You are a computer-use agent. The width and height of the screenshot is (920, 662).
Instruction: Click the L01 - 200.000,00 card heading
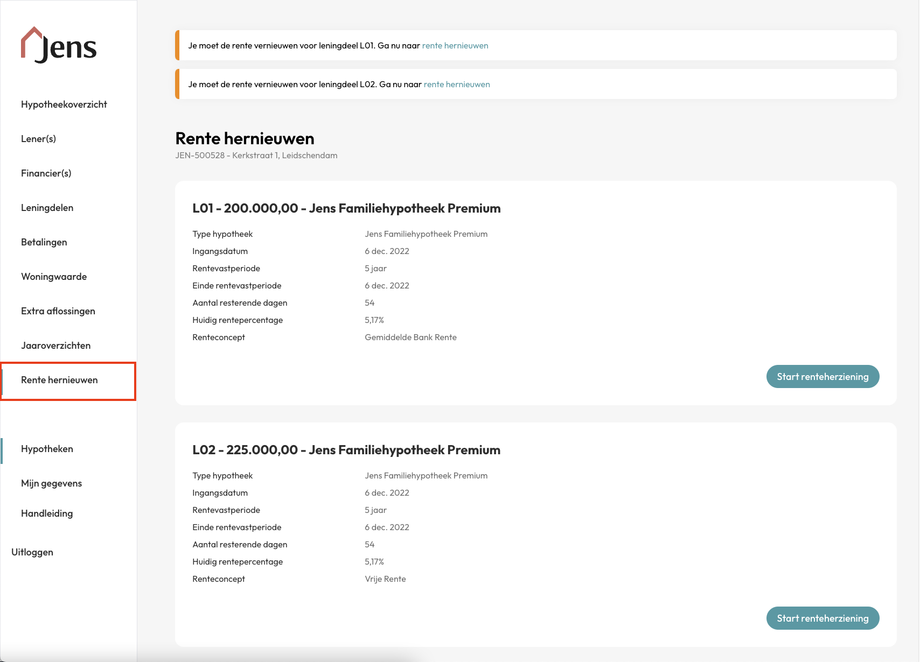coord(346,208)
